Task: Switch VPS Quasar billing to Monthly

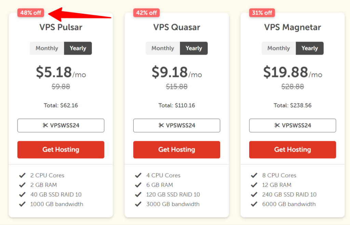Action: pos(163,48)
